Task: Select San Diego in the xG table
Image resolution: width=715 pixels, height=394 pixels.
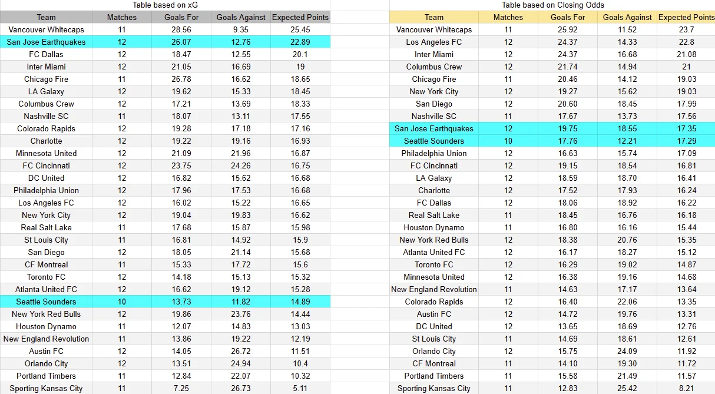Action: click(47, 252)
